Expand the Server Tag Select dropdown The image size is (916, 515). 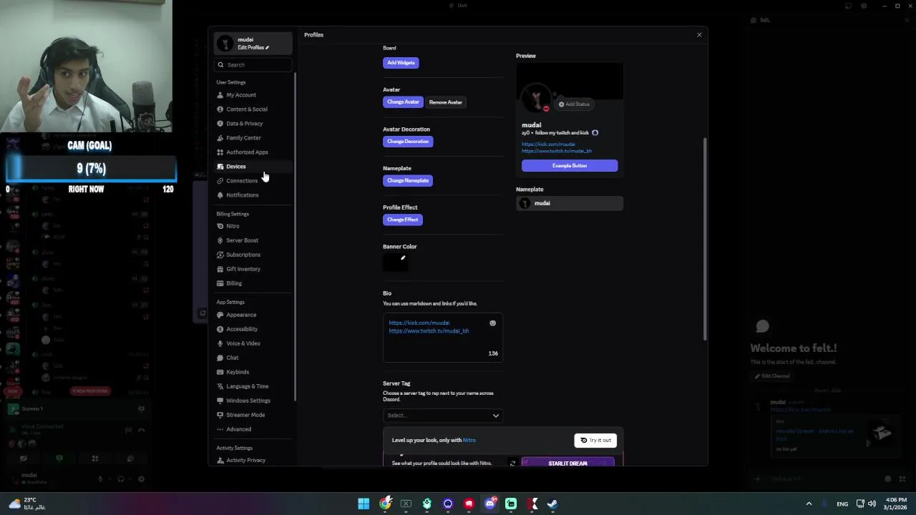click(x=443, y=416)
